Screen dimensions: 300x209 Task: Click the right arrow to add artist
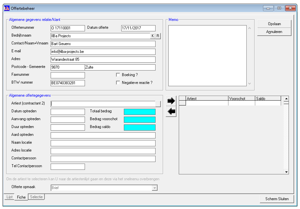click(171, 101)
